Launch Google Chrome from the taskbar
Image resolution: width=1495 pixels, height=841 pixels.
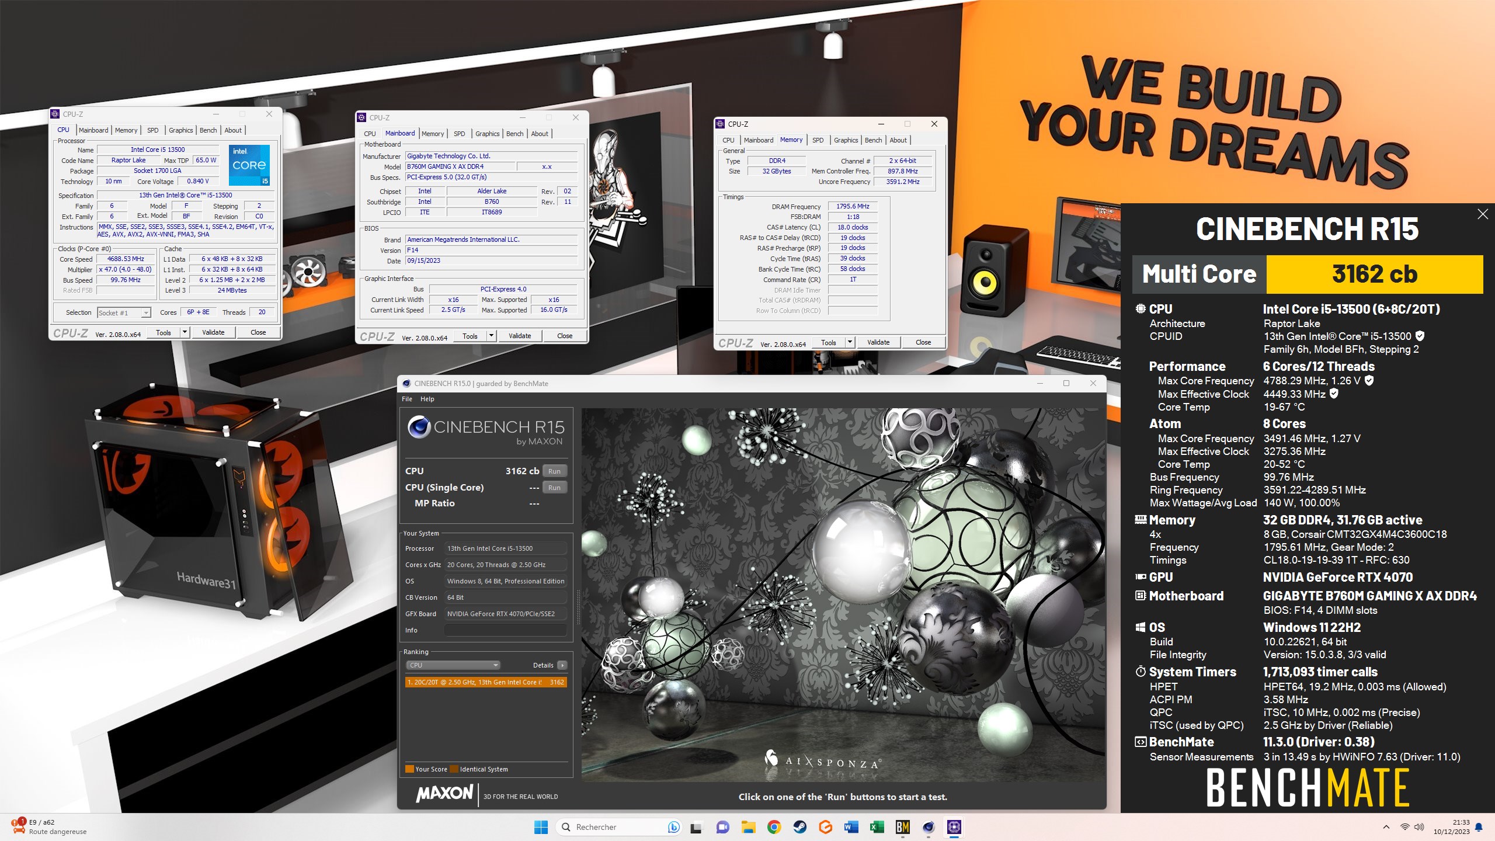coord(774,827)
